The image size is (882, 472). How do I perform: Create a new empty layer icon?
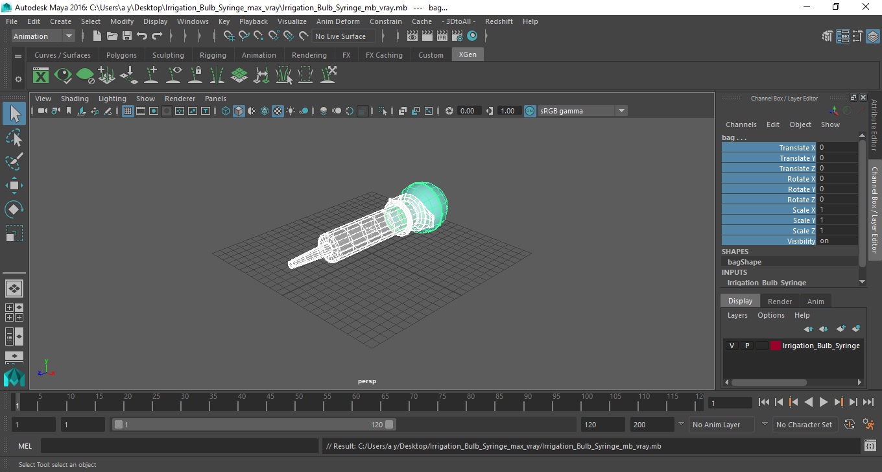pyautogui.click(x=840, y=329)
